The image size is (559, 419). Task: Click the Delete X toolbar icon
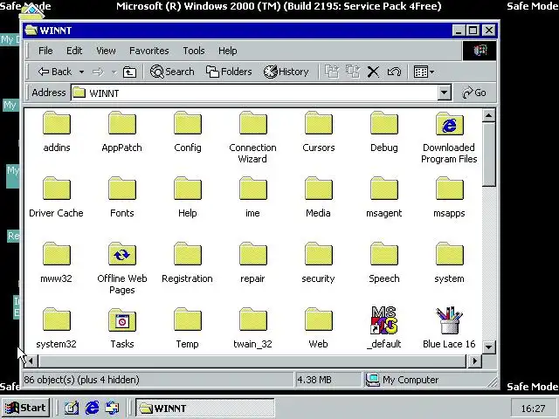(x=373, y=72)
